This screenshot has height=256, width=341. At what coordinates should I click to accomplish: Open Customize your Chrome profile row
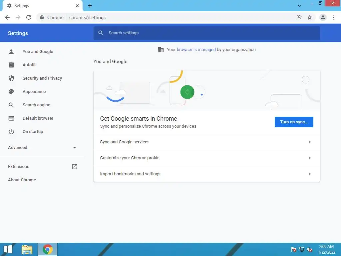click(206, 158)
